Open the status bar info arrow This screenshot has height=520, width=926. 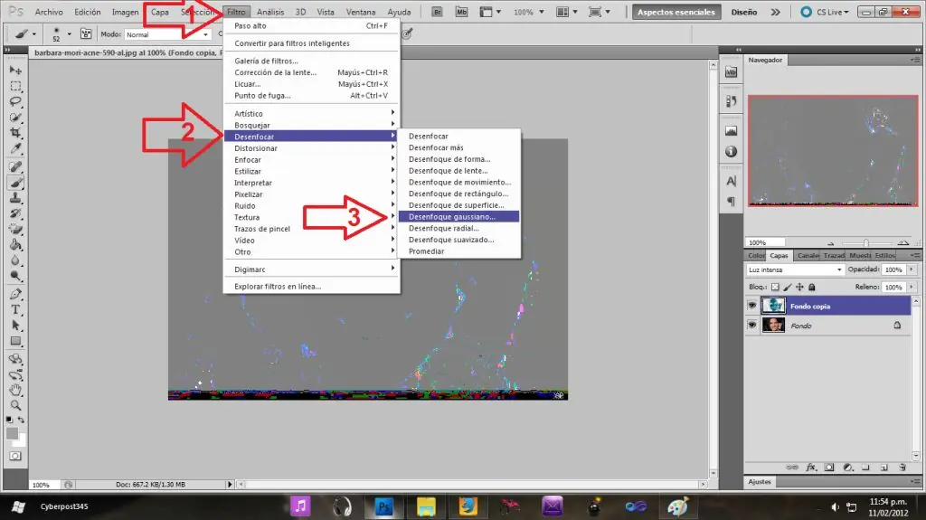(x=230, y=485)
